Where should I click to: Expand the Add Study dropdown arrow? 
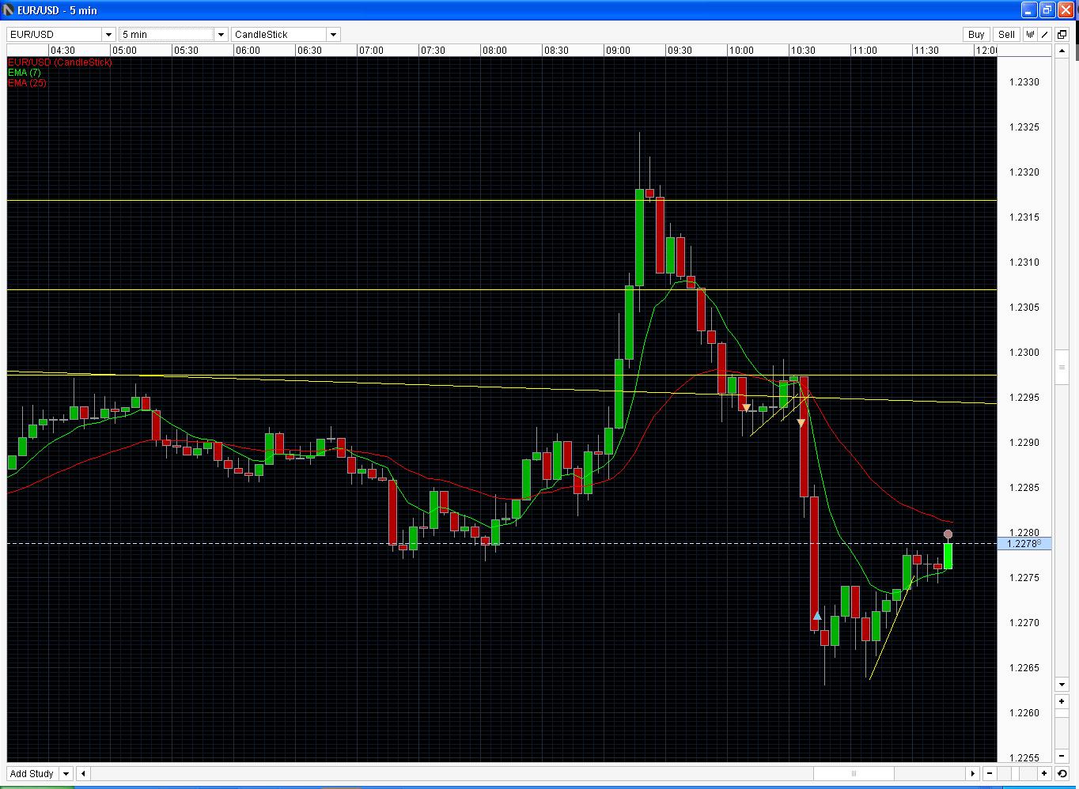(x=66, y=774)
